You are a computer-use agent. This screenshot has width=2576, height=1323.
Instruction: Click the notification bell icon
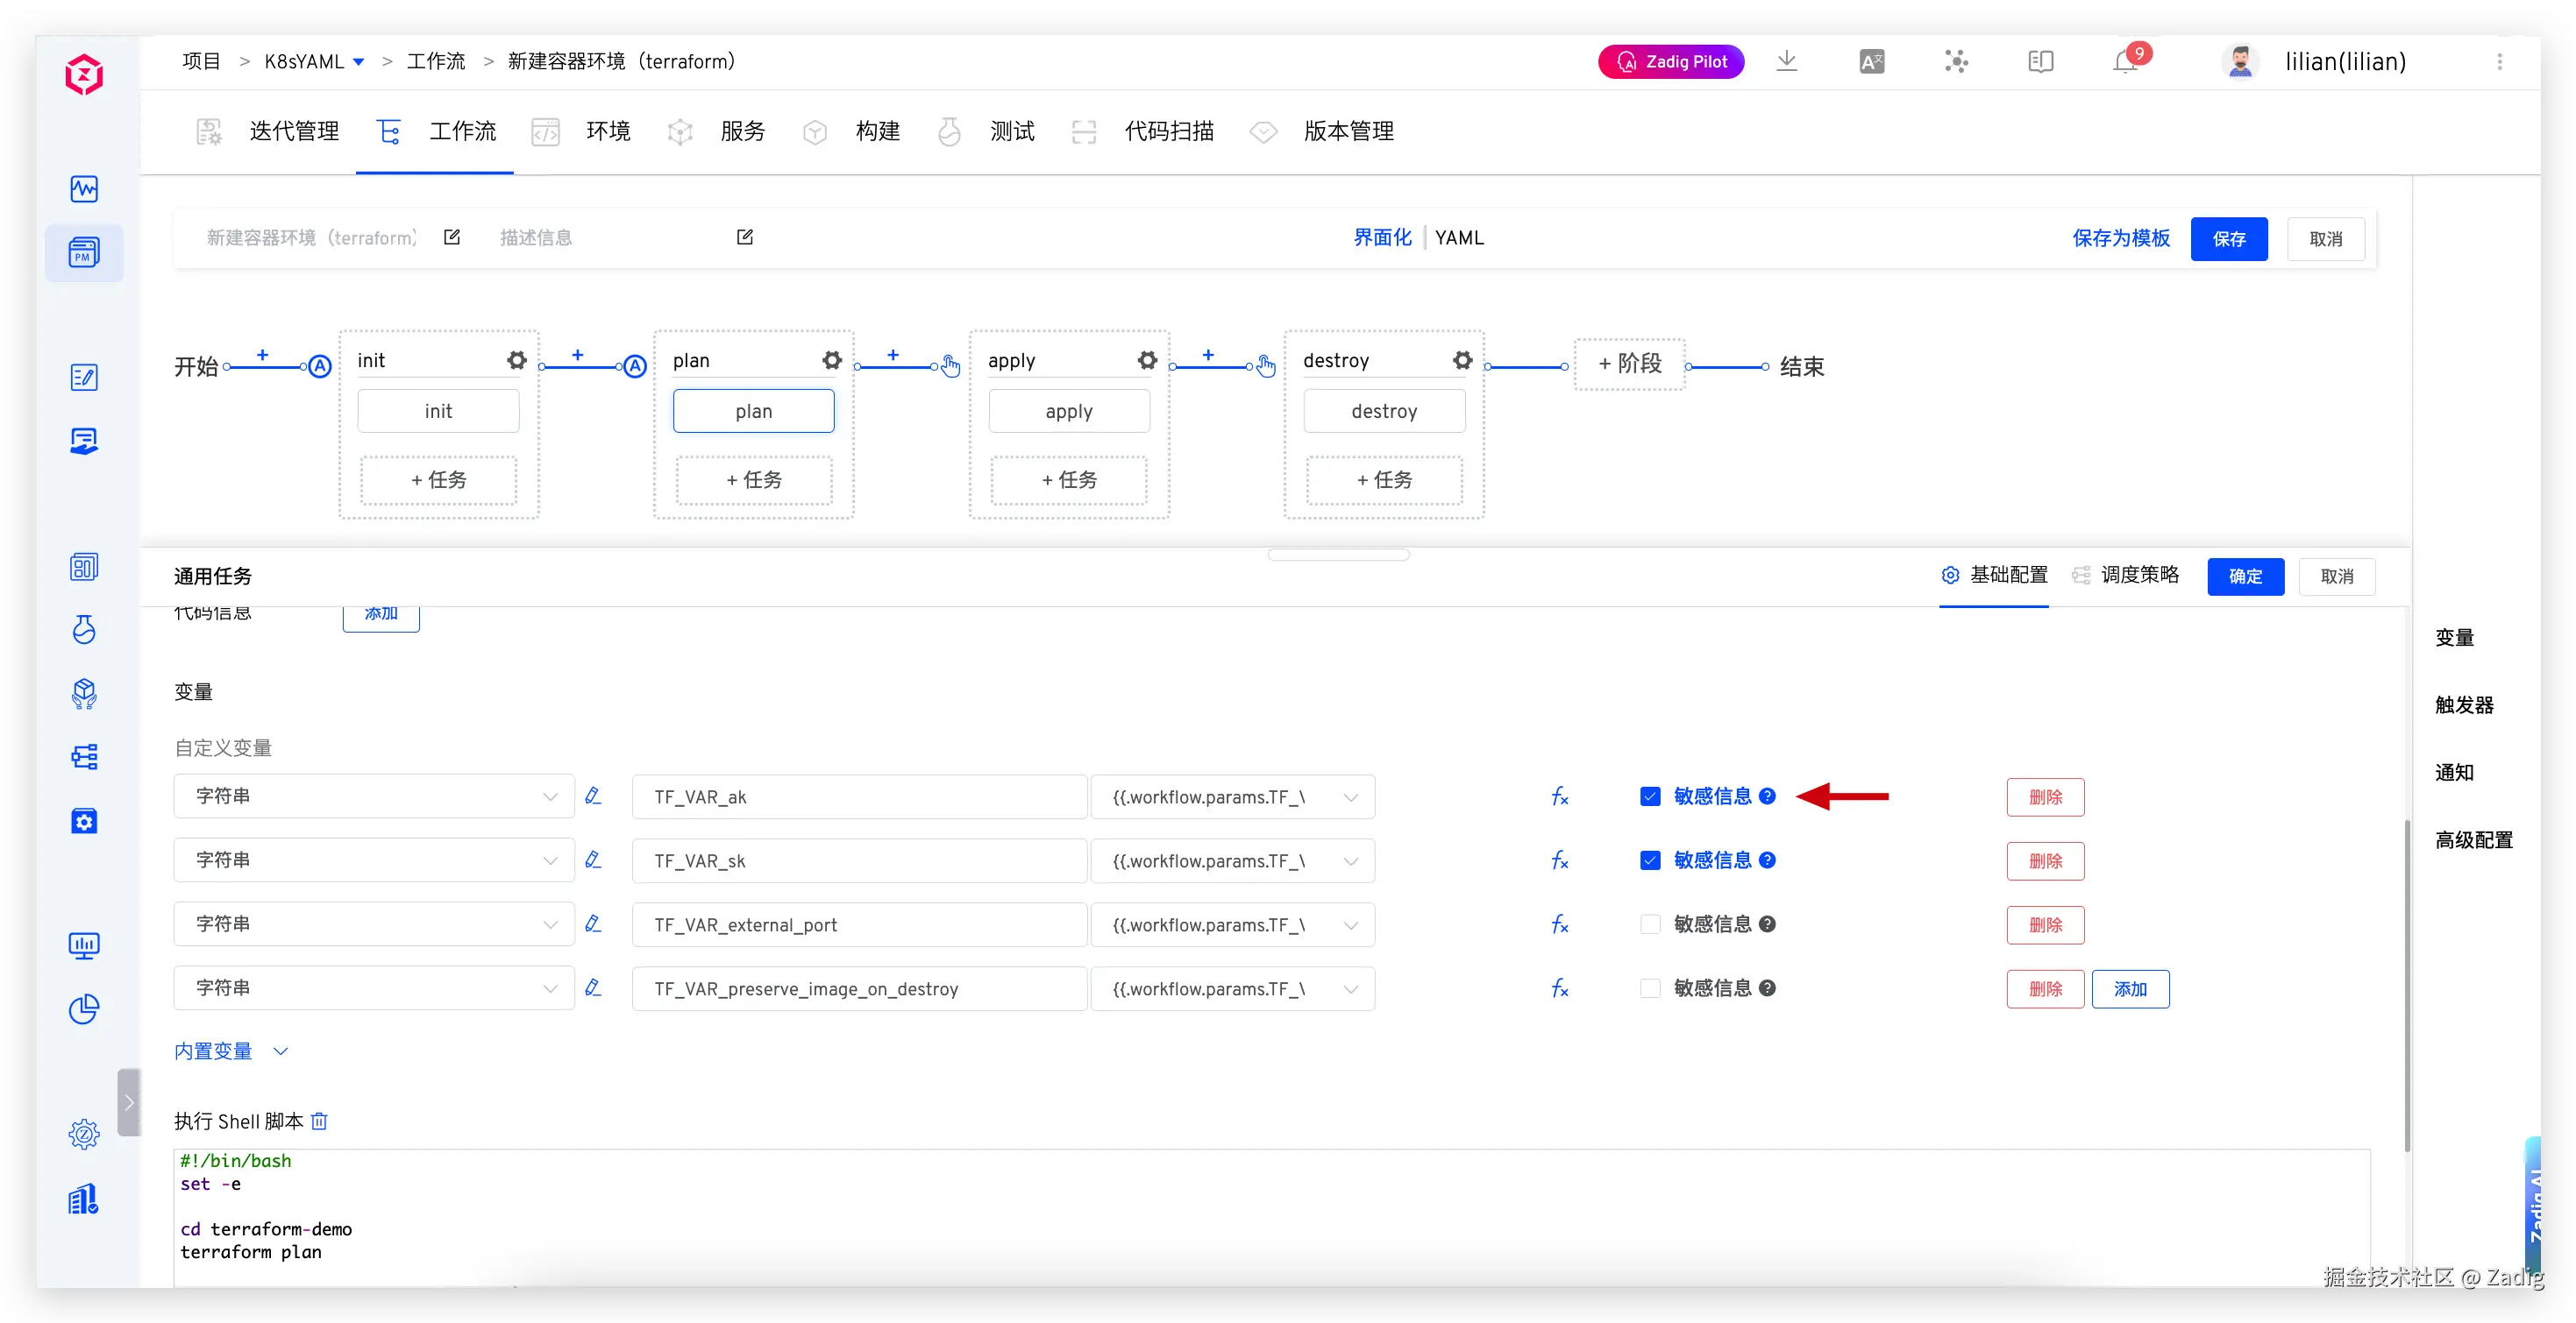point(2124,62)
